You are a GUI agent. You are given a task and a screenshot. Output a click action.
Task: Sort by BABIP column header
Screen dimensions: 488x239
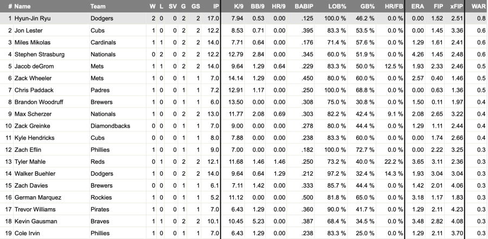304,6
